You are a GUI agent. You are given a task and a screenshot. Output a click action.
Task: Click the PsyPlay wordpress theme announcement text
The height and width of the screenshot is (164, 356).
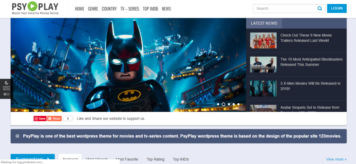[182, 136]
